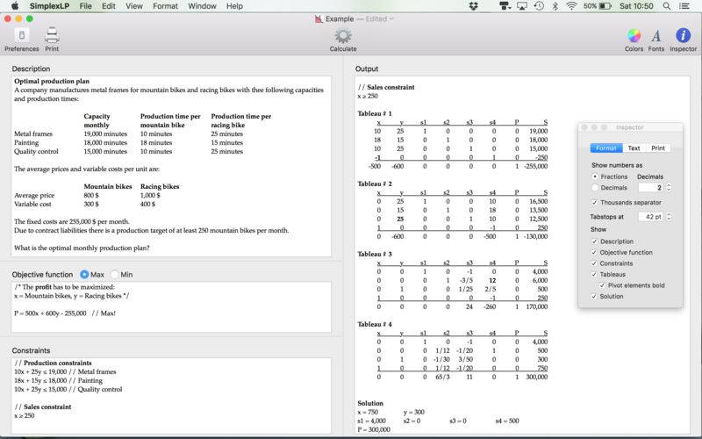
Task: Click the clock showing Sat 10:50
Action: pyautogui.click(x=636, y=6)
